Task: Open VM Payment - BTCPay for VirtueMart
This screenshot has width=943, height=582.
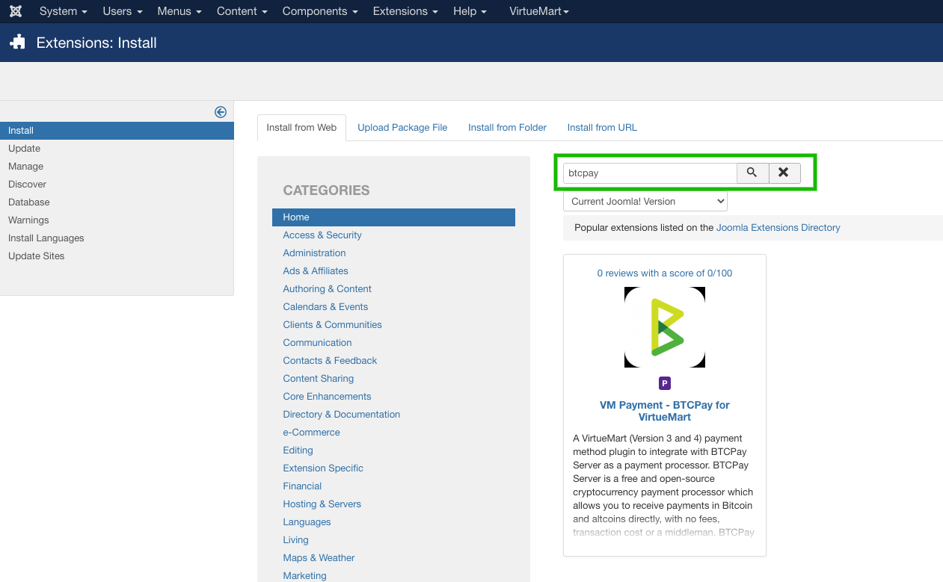Action: point(664,411)
